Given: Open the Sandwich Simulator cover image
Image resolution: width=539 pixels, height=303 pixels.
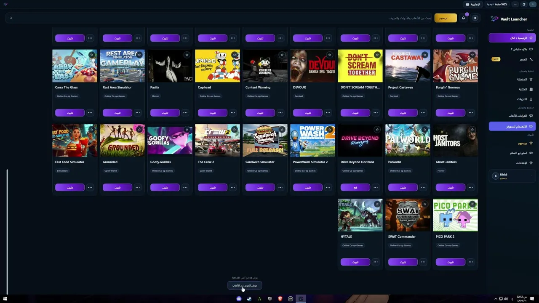Looking at the screenshot, I should pyautogui.click(x=265, y=141).
